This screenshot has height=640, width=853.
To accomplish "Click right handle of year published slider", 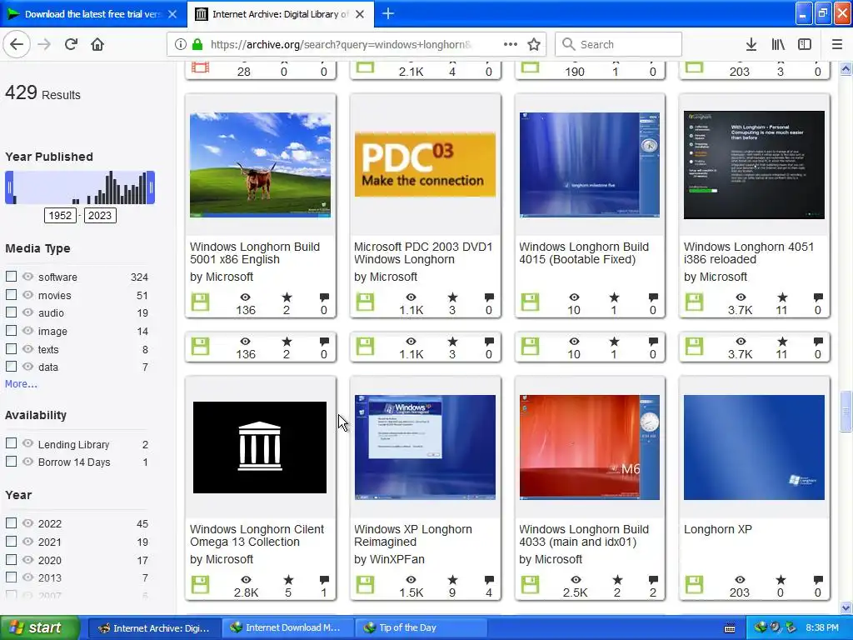I will [x=151, y=187].
